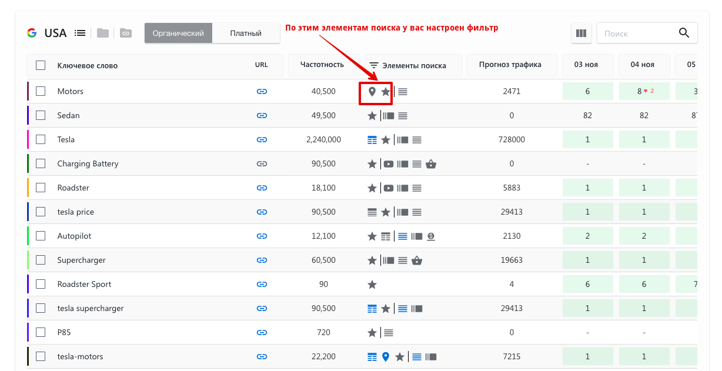Image resolution: width=722 pixels, height=371 pixels.
Task: Open URL link icon for Autopilot
Action: point(262,236)
